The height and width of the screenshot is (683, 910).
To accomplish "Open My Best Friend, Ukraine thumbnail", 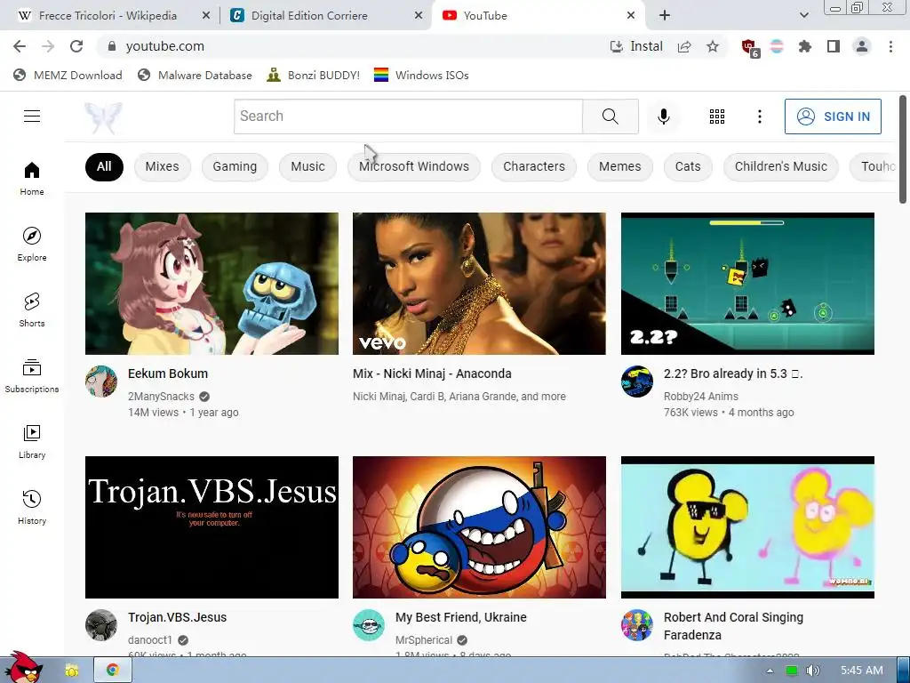I will 479,527.
